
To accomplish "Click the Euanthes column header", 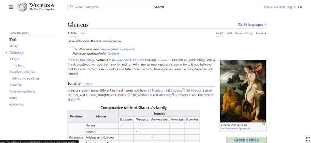I will 192,120.
